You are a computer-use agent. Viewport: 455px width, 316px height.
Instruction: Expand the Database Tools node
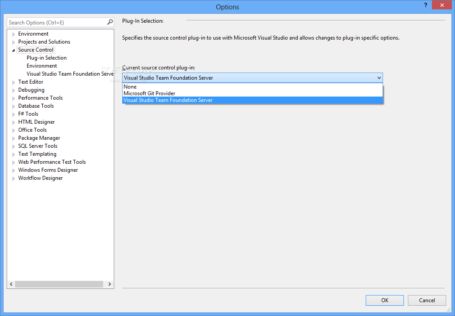(x=13, y=106)
